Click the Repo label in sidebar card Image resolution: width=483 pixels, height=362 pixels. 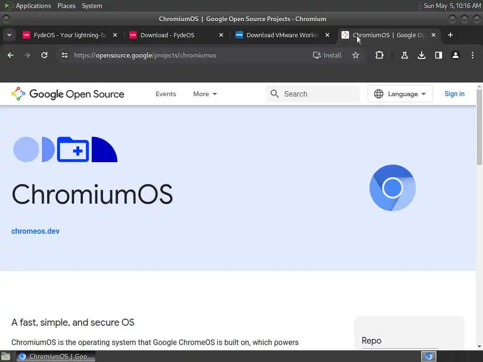pos(372,341)
